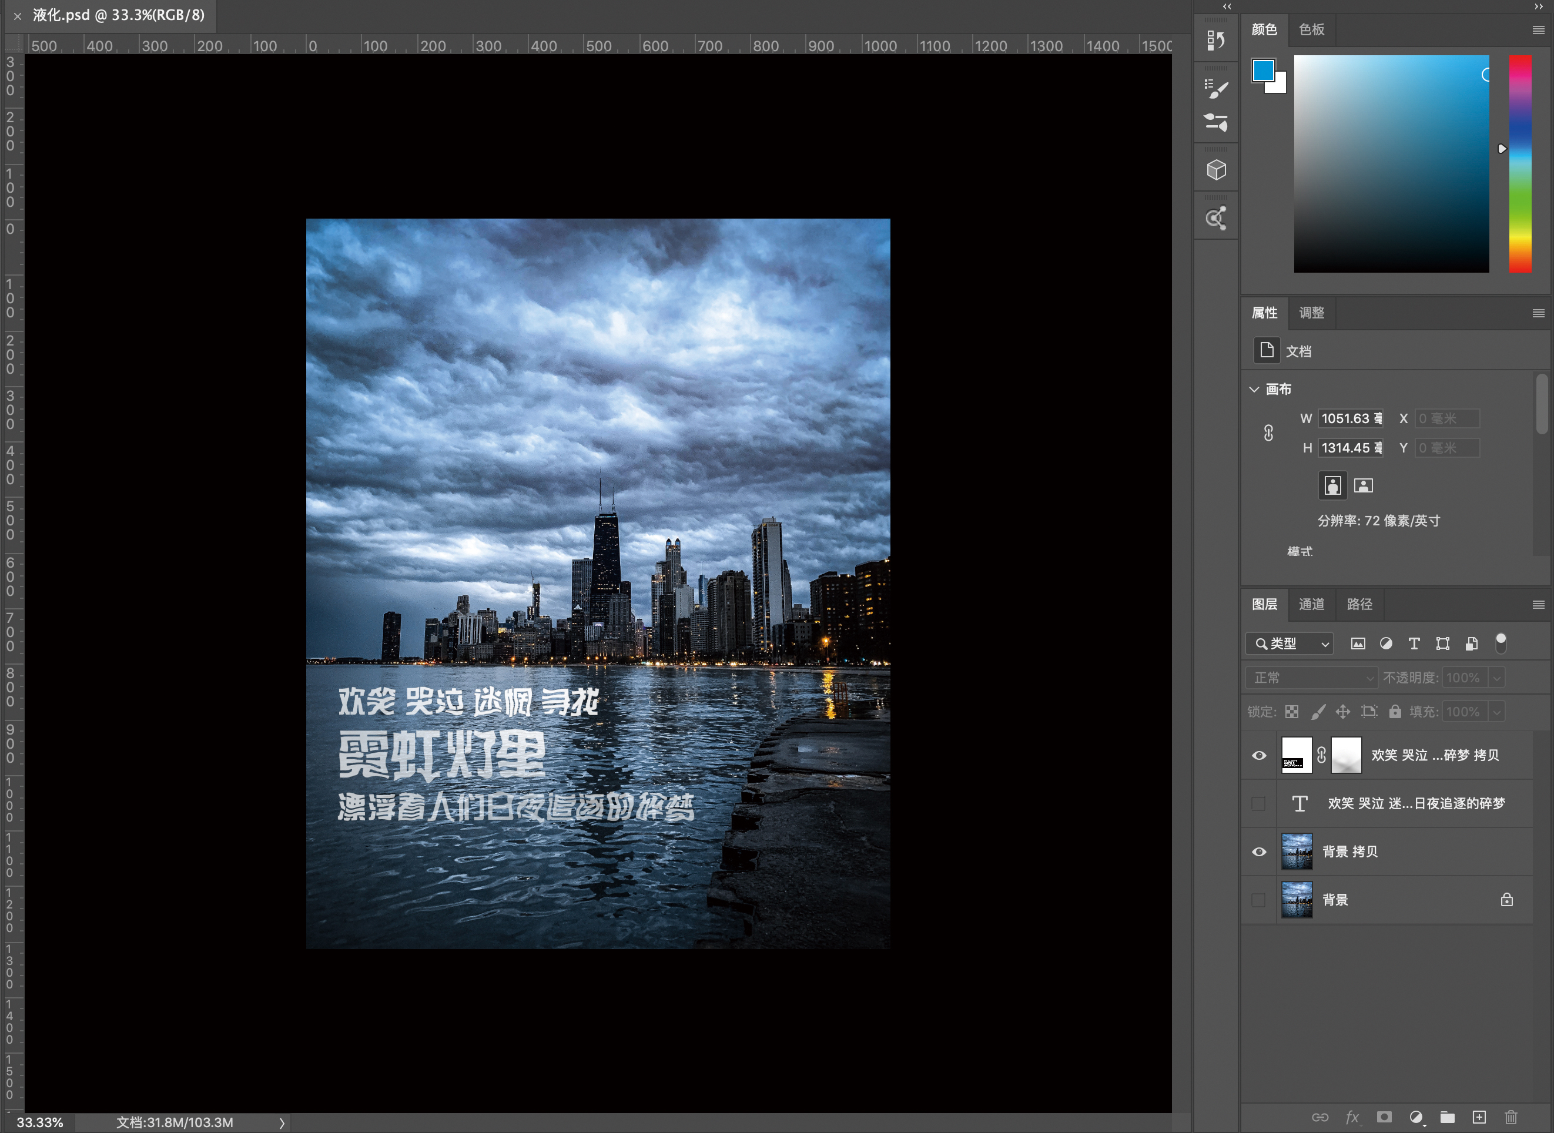Viewport: 1554px width, 1133px height.
Task: Delete layer trash icon
Action: (x=1511, y=1117)
